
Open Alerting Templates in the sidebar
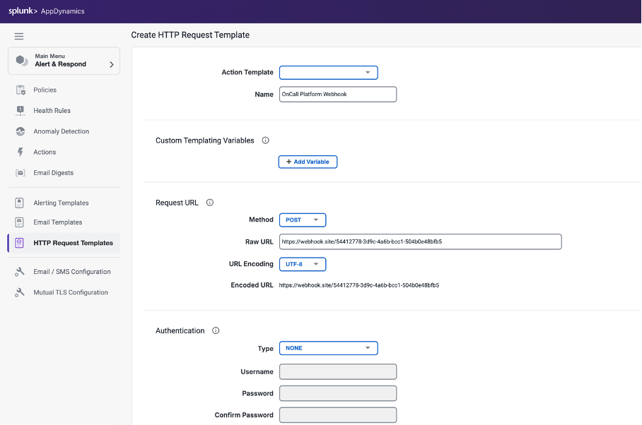[61, 203]
